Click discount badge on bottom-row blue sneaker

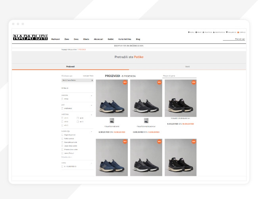[125, 141]
